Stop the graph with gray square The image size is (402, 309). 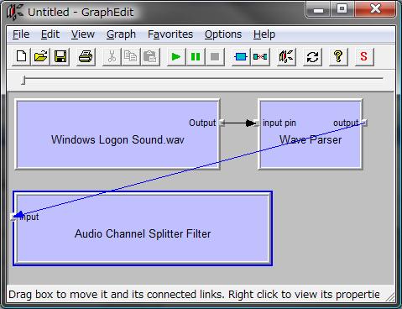click(x=215, y=57)
